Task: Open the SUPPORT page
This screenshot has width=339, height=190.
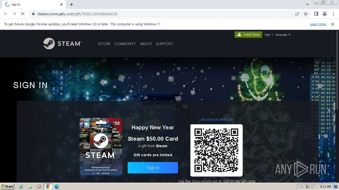Action: click(164, 44)
